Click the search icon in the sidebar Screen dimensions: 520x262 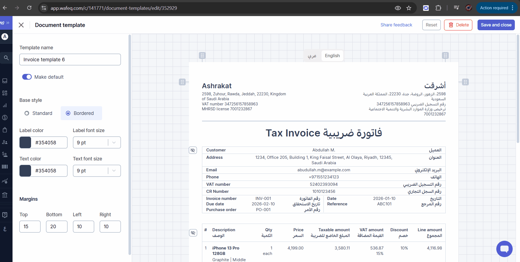(6, 58)
